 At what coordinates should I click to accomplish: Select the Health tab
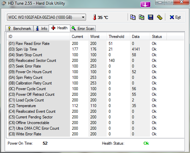(x=59, y=28)
